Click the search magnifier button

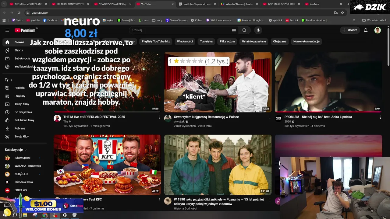(244, 30)
